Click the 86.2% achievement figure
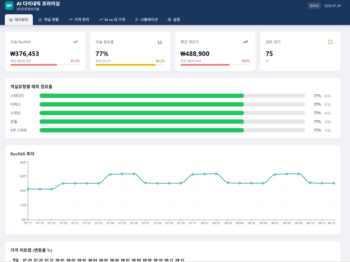Screen dimensions: 350x262 [160, 61]
